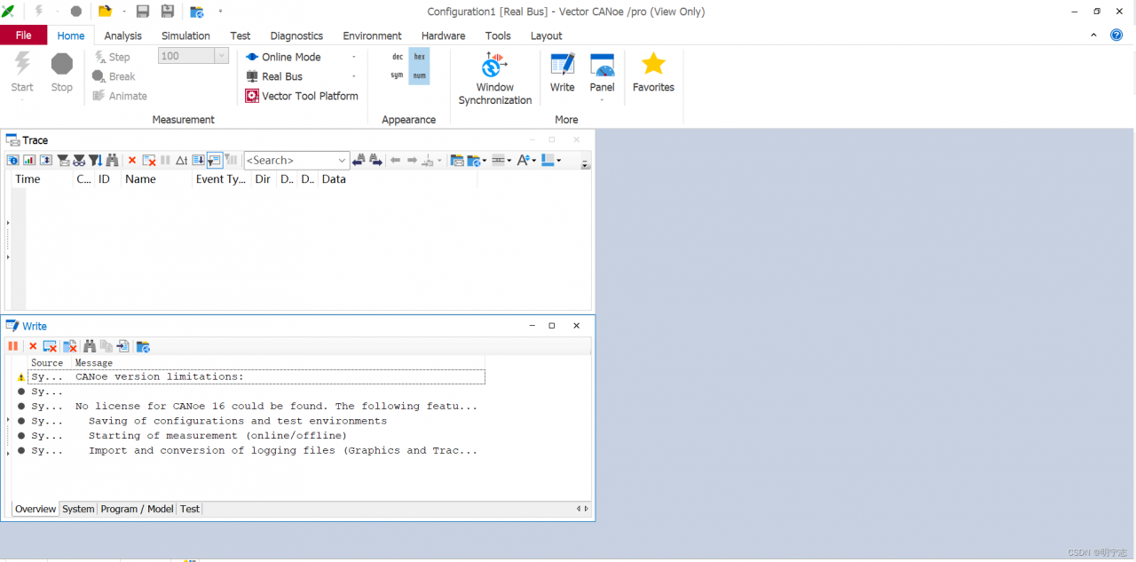This screenshot has width=1136, height=562.
Task: Click the folder log settings icon in Write toolbar
Action: (x=143, y=346)
